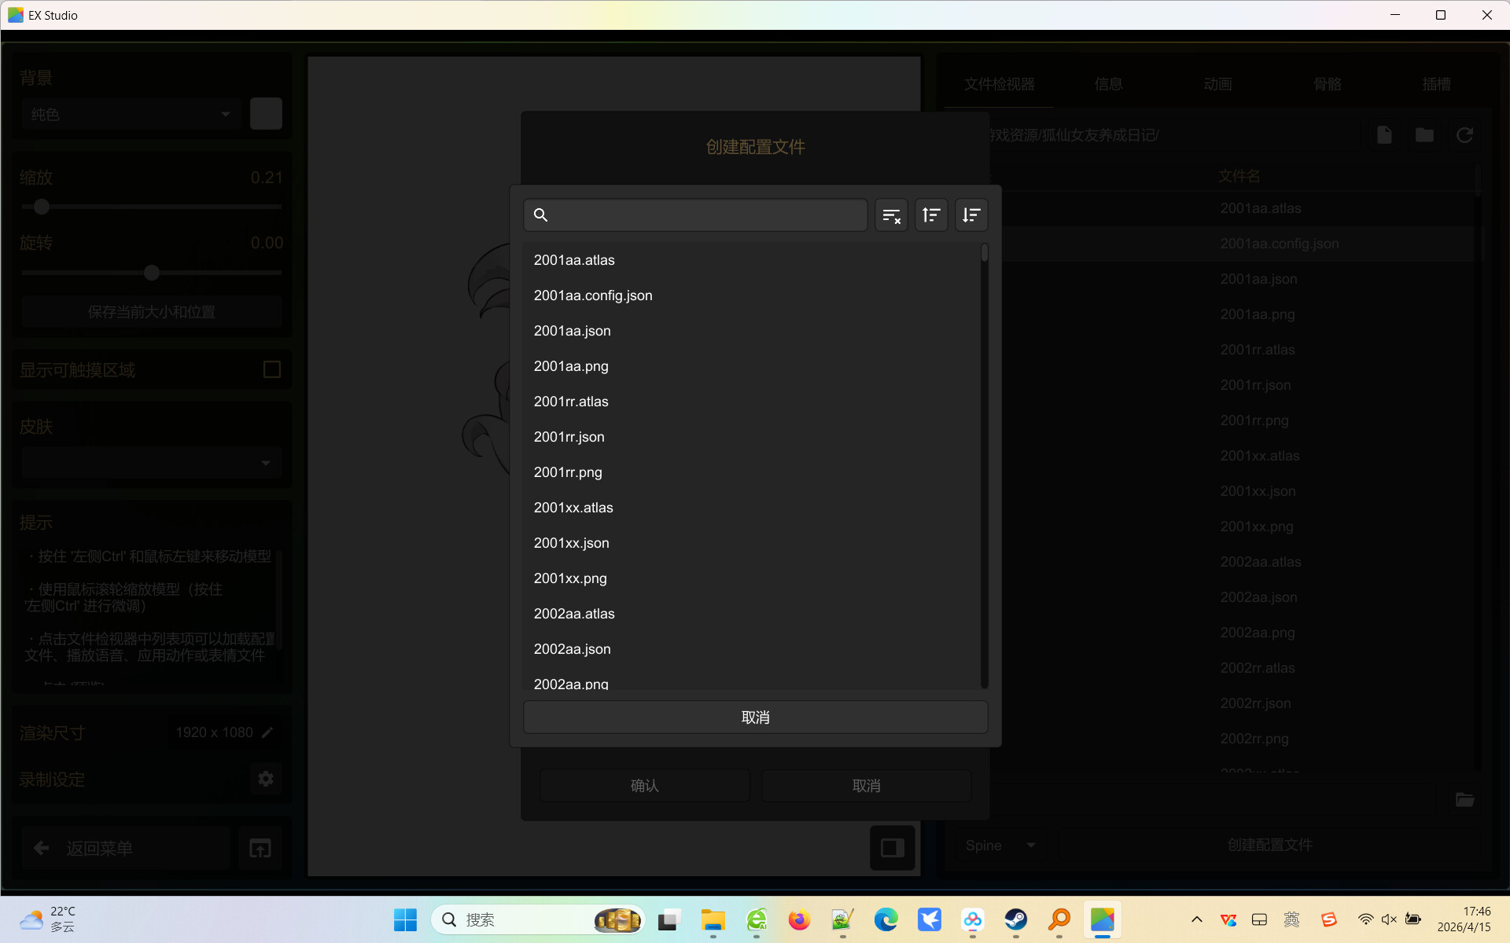The height and width of the screenshot is (943, 1510).
Task: Select 2001aa.config.json in dialog list
Action: 593,295
